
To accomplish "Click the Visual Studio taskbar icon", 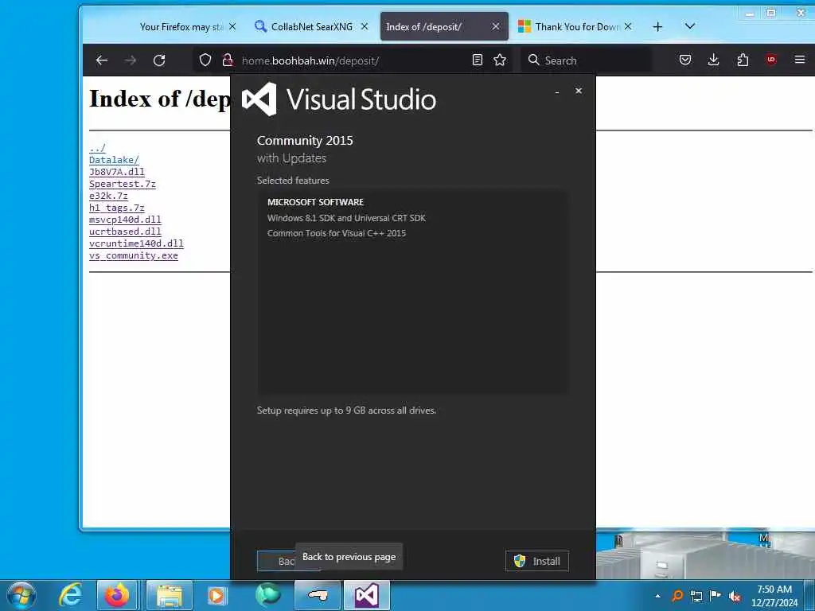I will tap(366, 595).
